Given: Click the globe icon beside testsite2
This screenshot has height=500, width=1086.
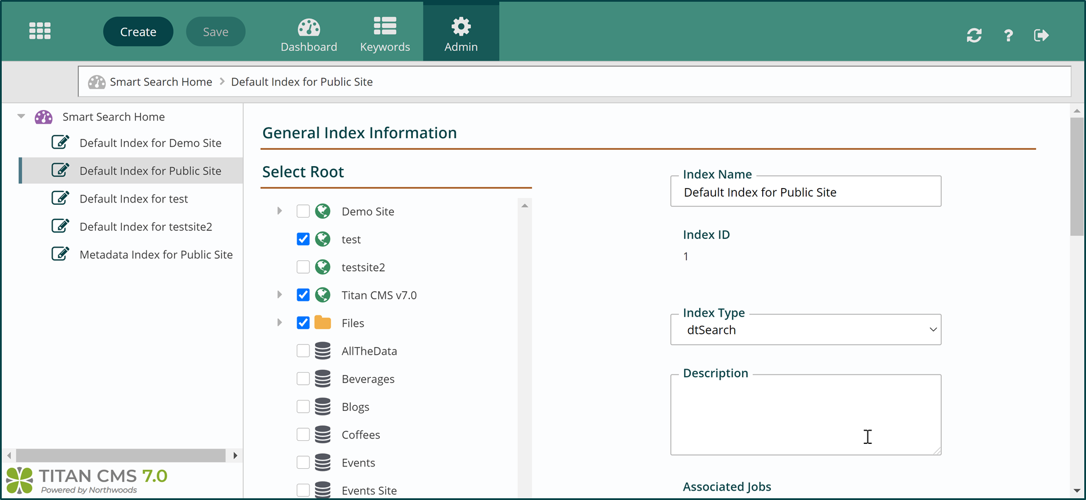Looking at the screenshot, I should 323,267.
